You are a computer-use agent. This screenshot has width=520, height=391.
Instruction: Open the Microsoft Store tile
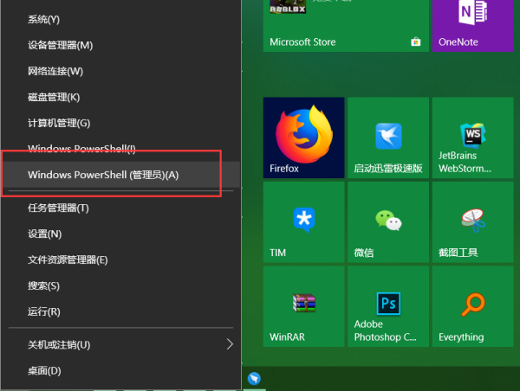tap(346, 26)
